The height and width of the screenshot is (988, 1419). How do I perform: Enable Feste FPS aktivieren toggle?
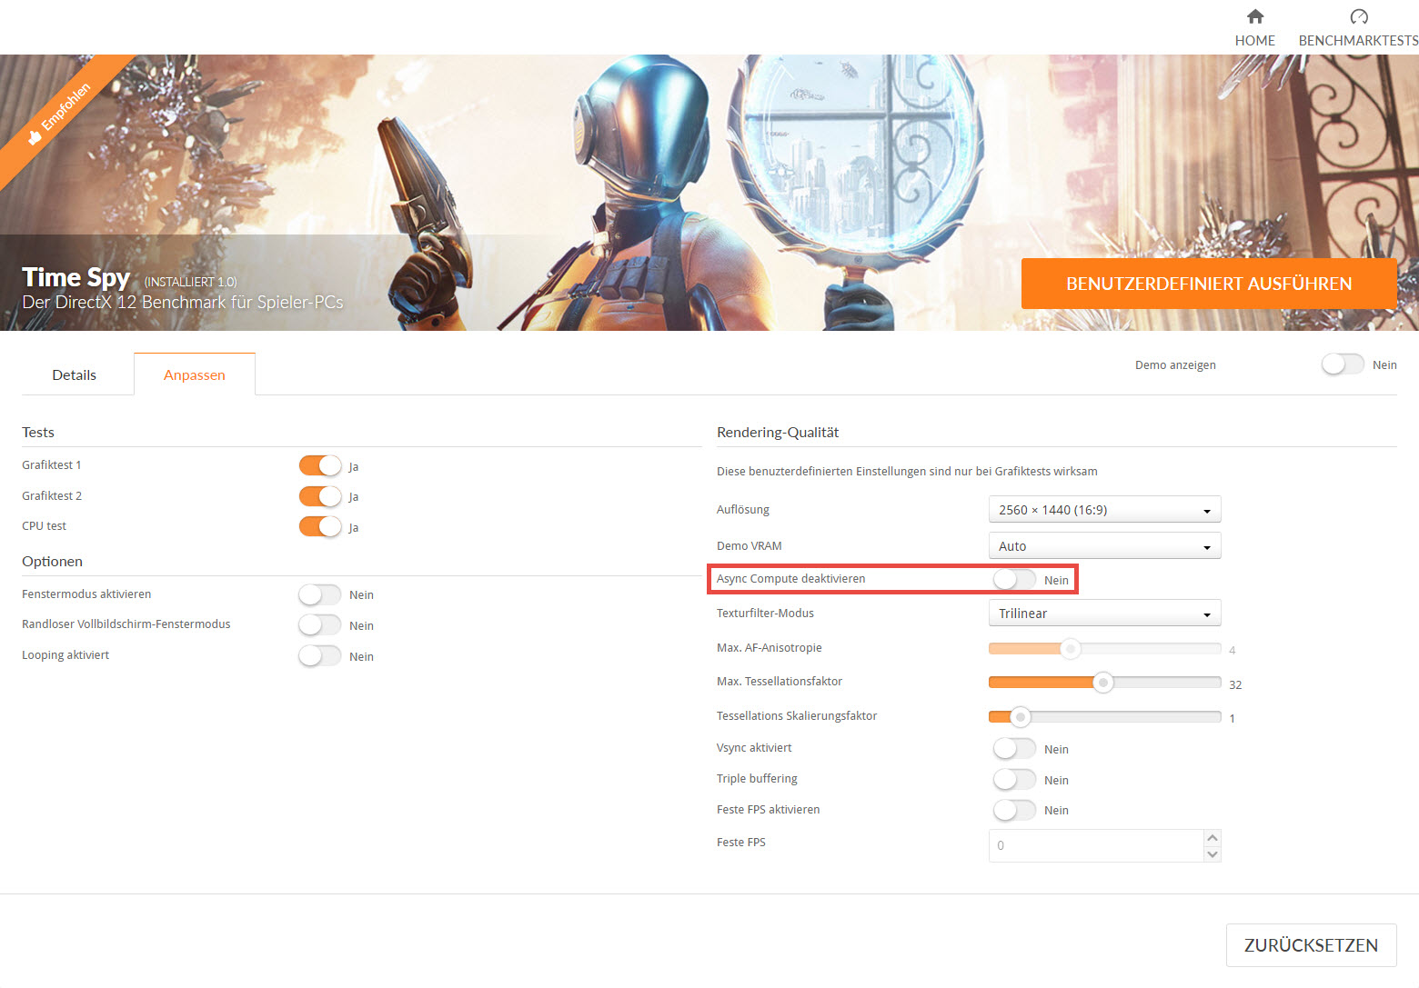(1014, 809)
